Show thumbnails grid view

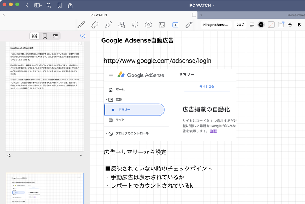34,36
